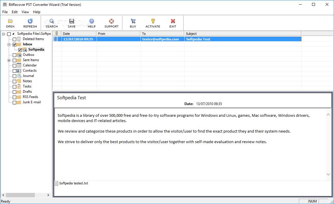This screenshot has height=204, width=334.
Task: Click the Sent Items folder icon
Action: (19, 60)
